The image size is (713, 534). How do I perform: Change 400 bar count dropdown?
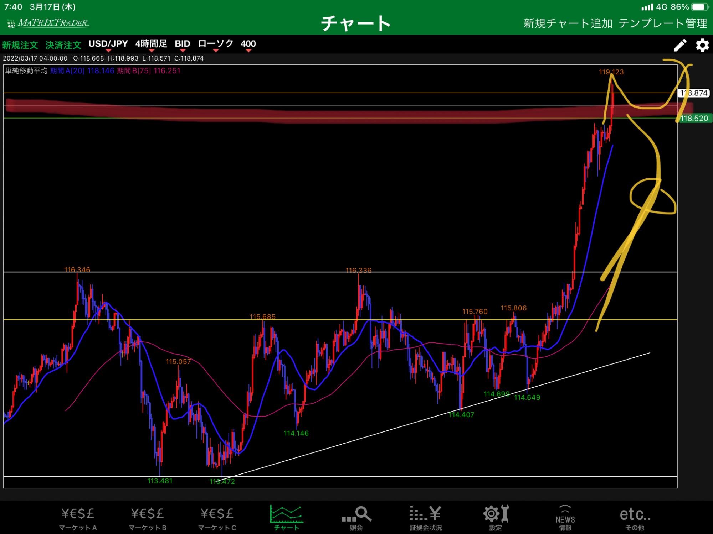click(248, 44)
